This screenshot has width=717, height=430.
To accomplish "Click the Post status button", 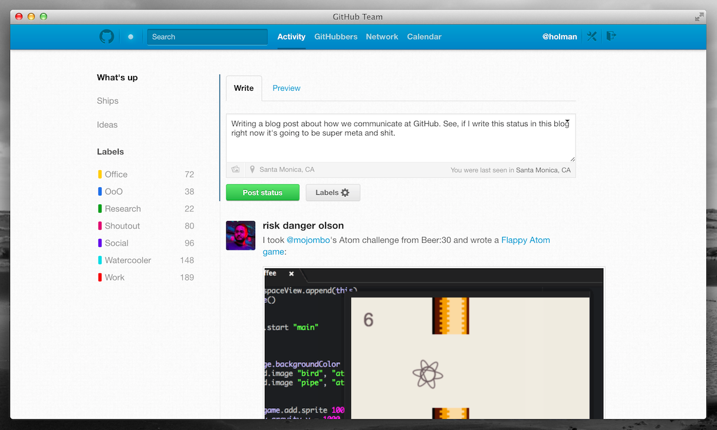I will click(x=263, y=193).
